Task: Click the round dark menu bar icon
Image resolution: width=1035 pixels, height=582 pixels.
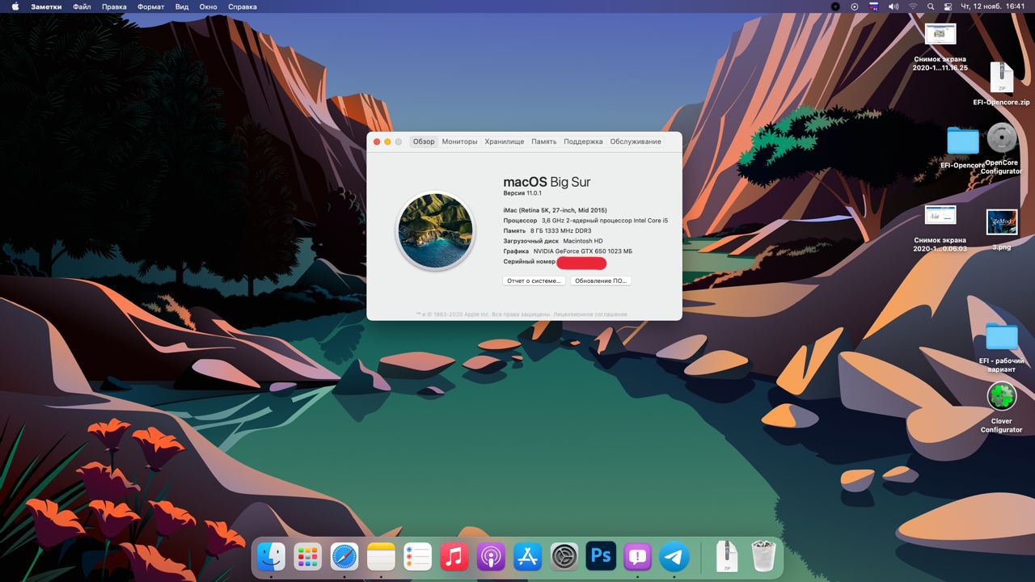Action: click(835, 6)
